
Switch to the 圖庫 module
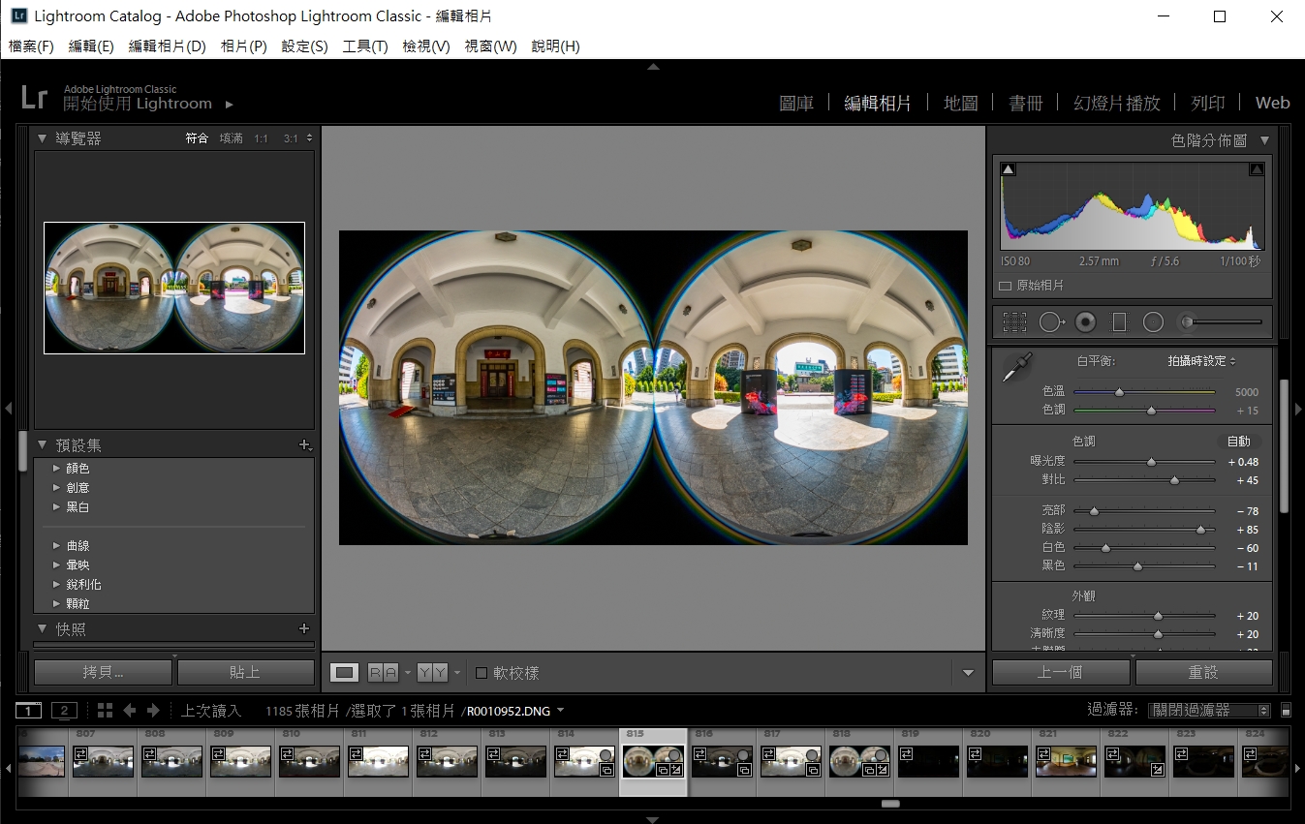[796, 103]
